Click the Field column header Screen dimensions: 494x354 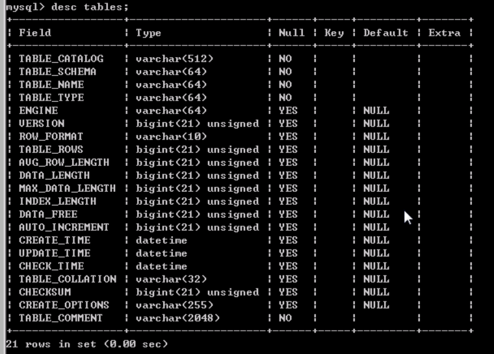(x=35, y=32)
